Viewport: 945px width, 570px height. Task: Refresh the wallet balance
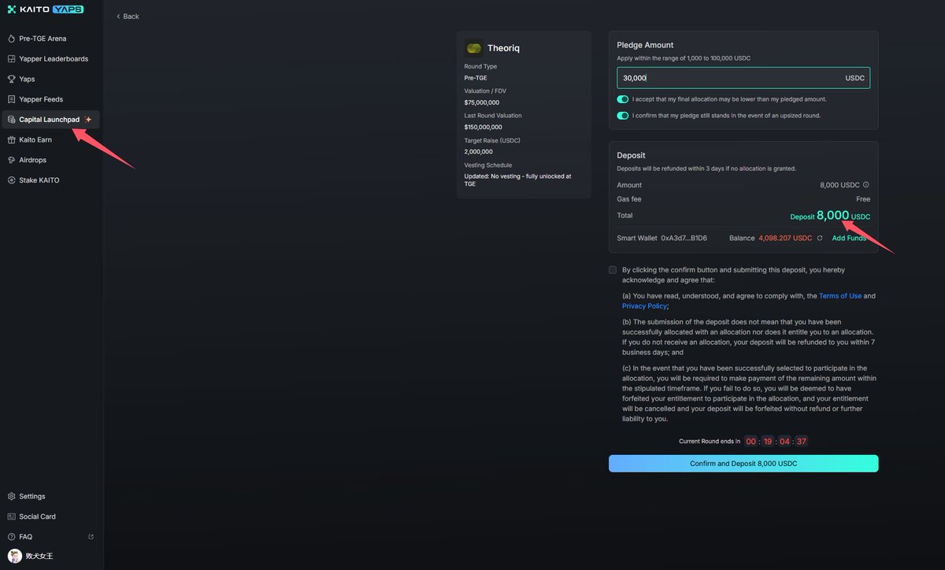click(x=820, y=238)
